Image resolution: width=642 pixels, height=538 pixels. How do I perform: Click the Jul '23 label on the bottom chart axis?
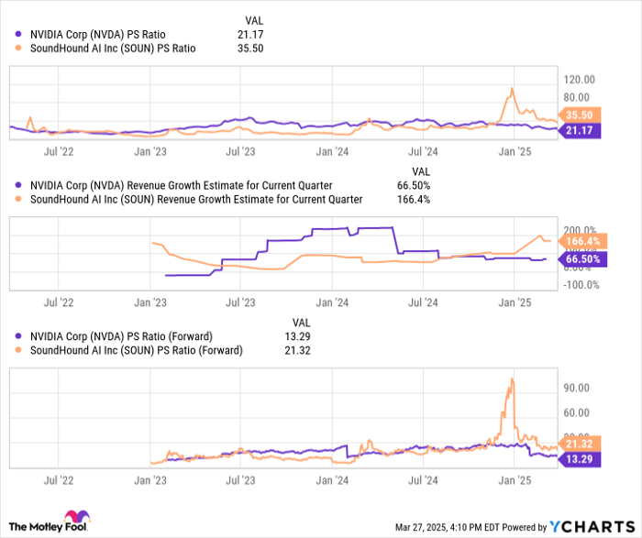pyautogui.click(x=238, y=480)
